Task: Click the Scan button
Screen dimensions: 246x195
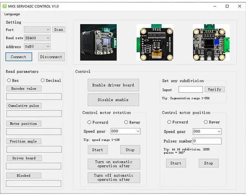Action: (x=58, y=29)
